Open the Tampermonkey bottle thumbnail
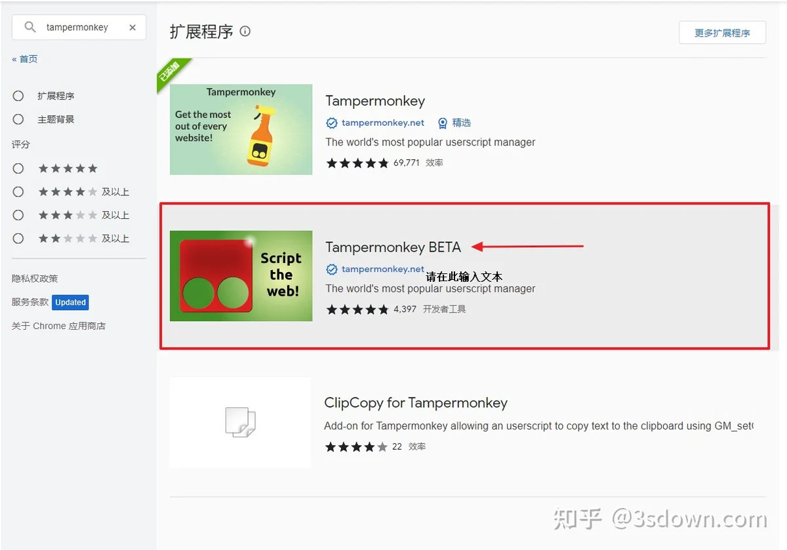Screen dimensions: 787x550 [241, 130]
